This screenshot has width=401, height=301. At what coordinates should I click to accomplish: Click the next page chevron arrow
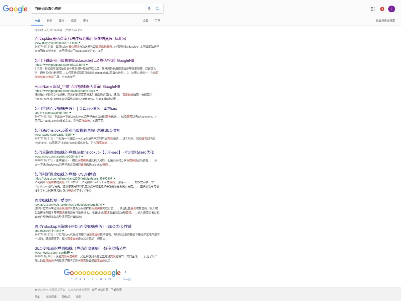[x=126, y=272]
